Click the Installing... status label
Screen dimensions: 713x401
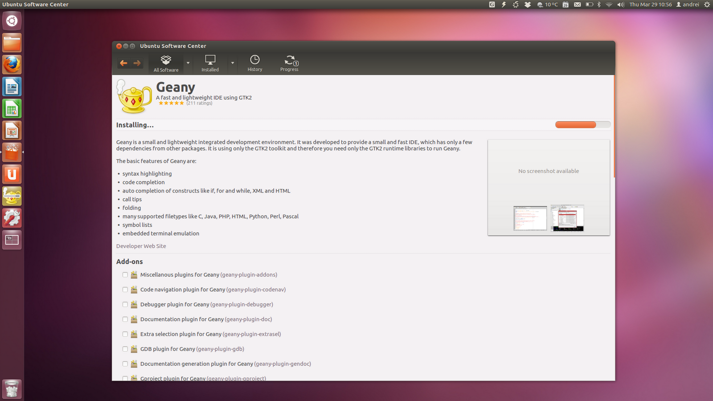(135, 125)
